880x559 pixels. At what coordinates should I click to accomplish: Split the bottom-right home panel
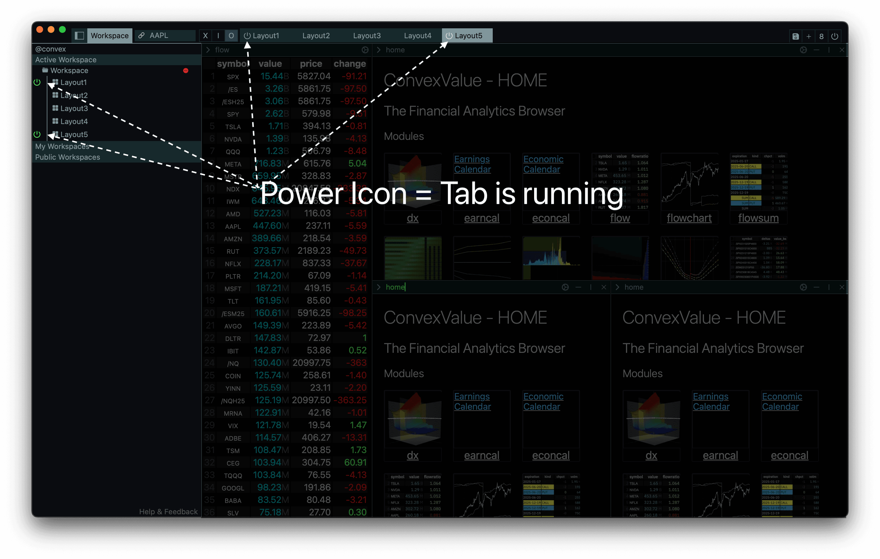click(829, 287)
